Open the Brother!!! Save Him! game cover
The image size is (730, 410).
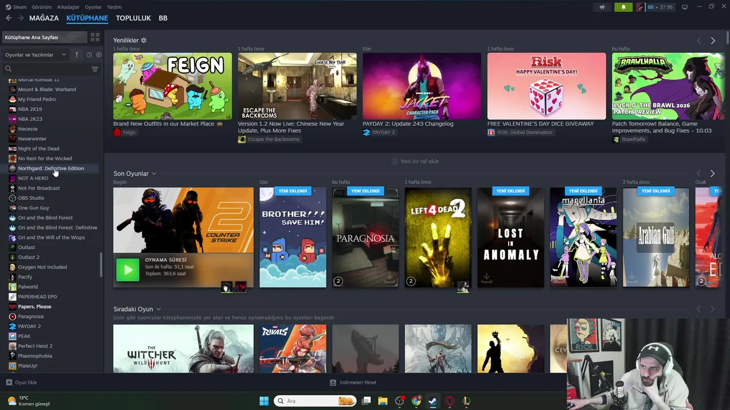pos(293,237)
